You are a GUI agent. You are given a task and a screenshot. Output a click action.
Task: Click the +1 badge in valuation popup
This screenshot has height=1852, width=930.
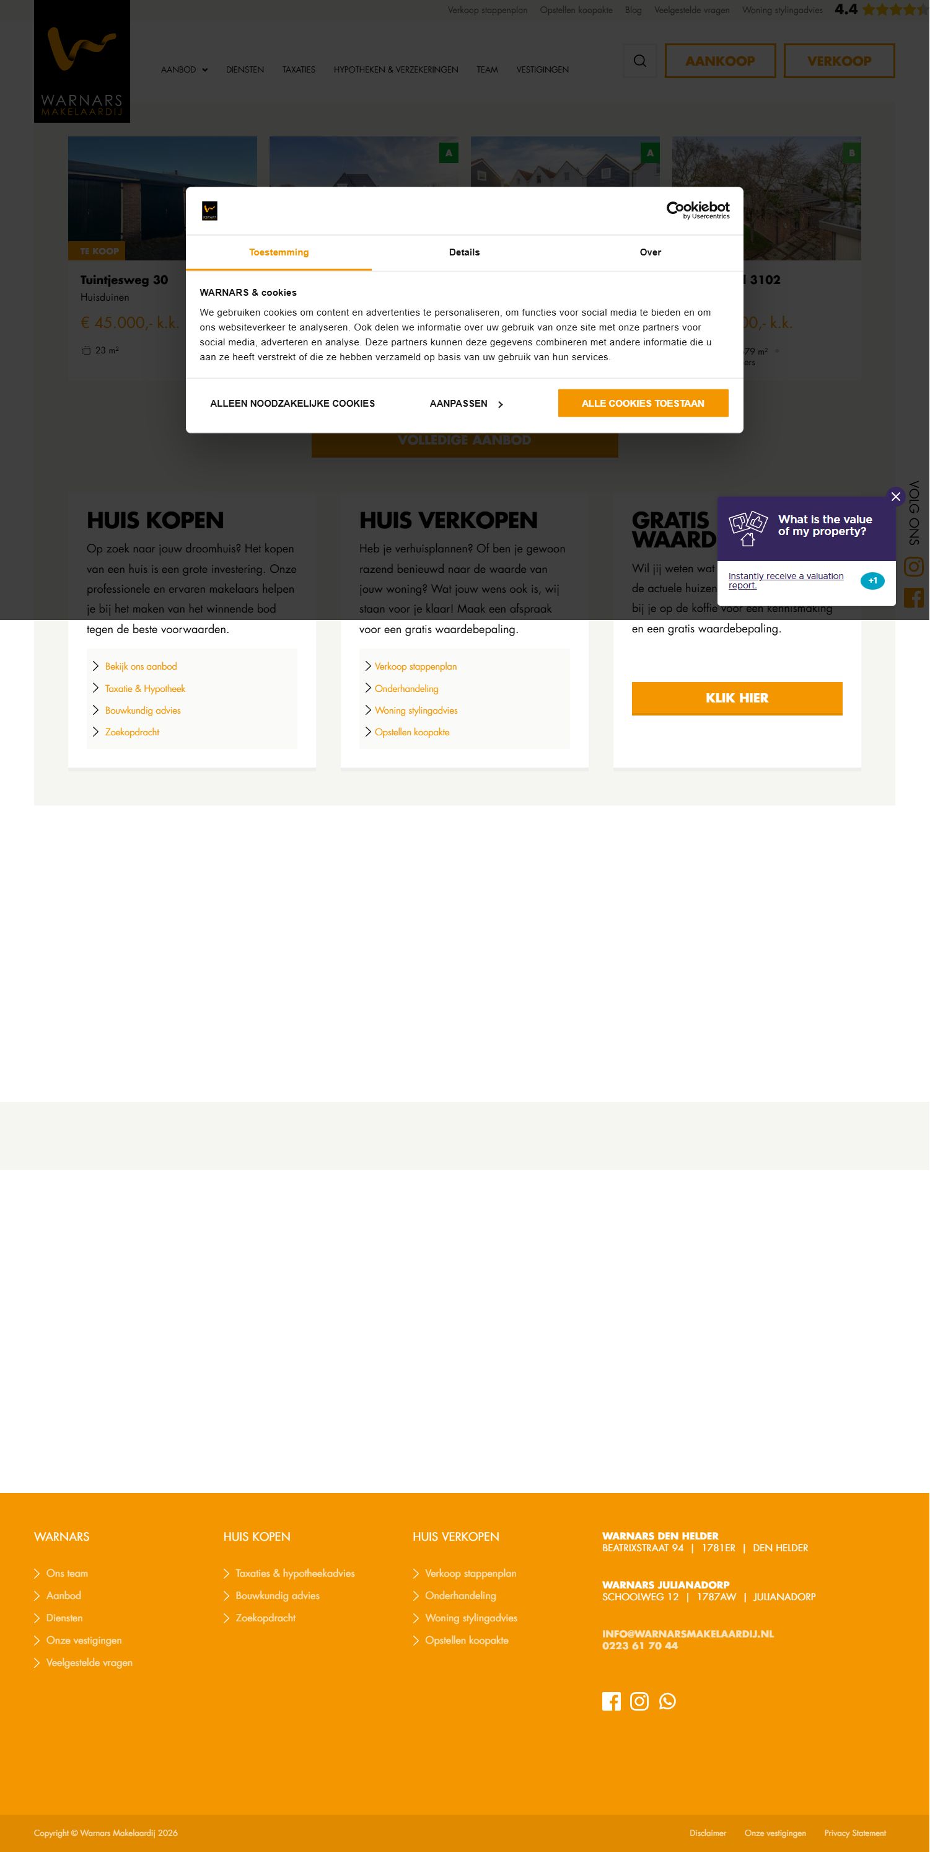coord(872,581)
